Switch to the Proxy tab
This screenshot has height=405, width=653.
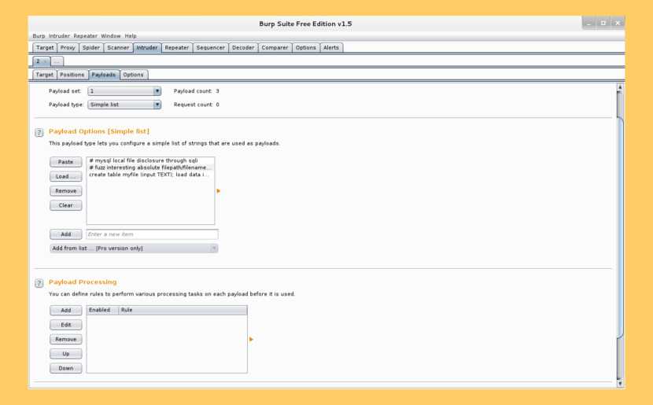click(x=68, y=47)
